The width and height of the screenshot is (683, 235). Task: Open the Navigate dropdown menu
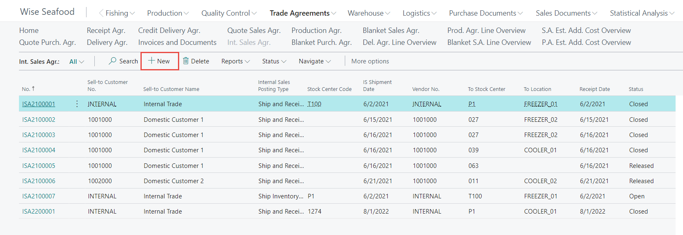point(315,61)
